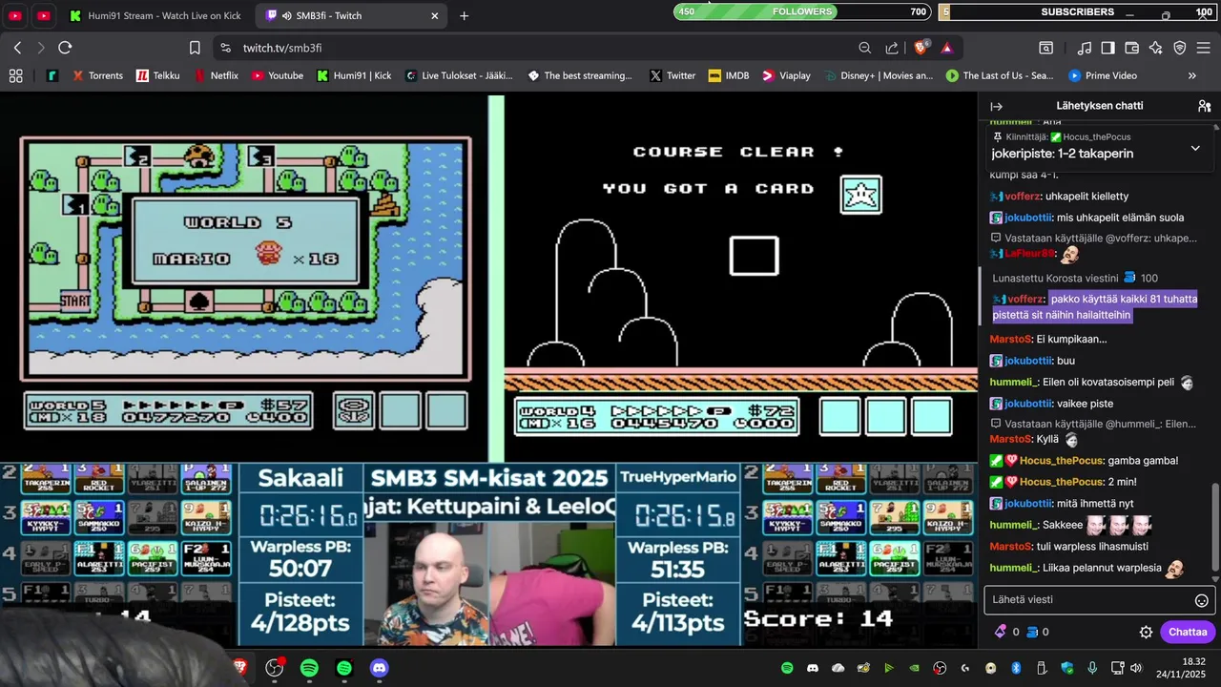Switch to the second pinned YouTube tab

tap(44, 15)
